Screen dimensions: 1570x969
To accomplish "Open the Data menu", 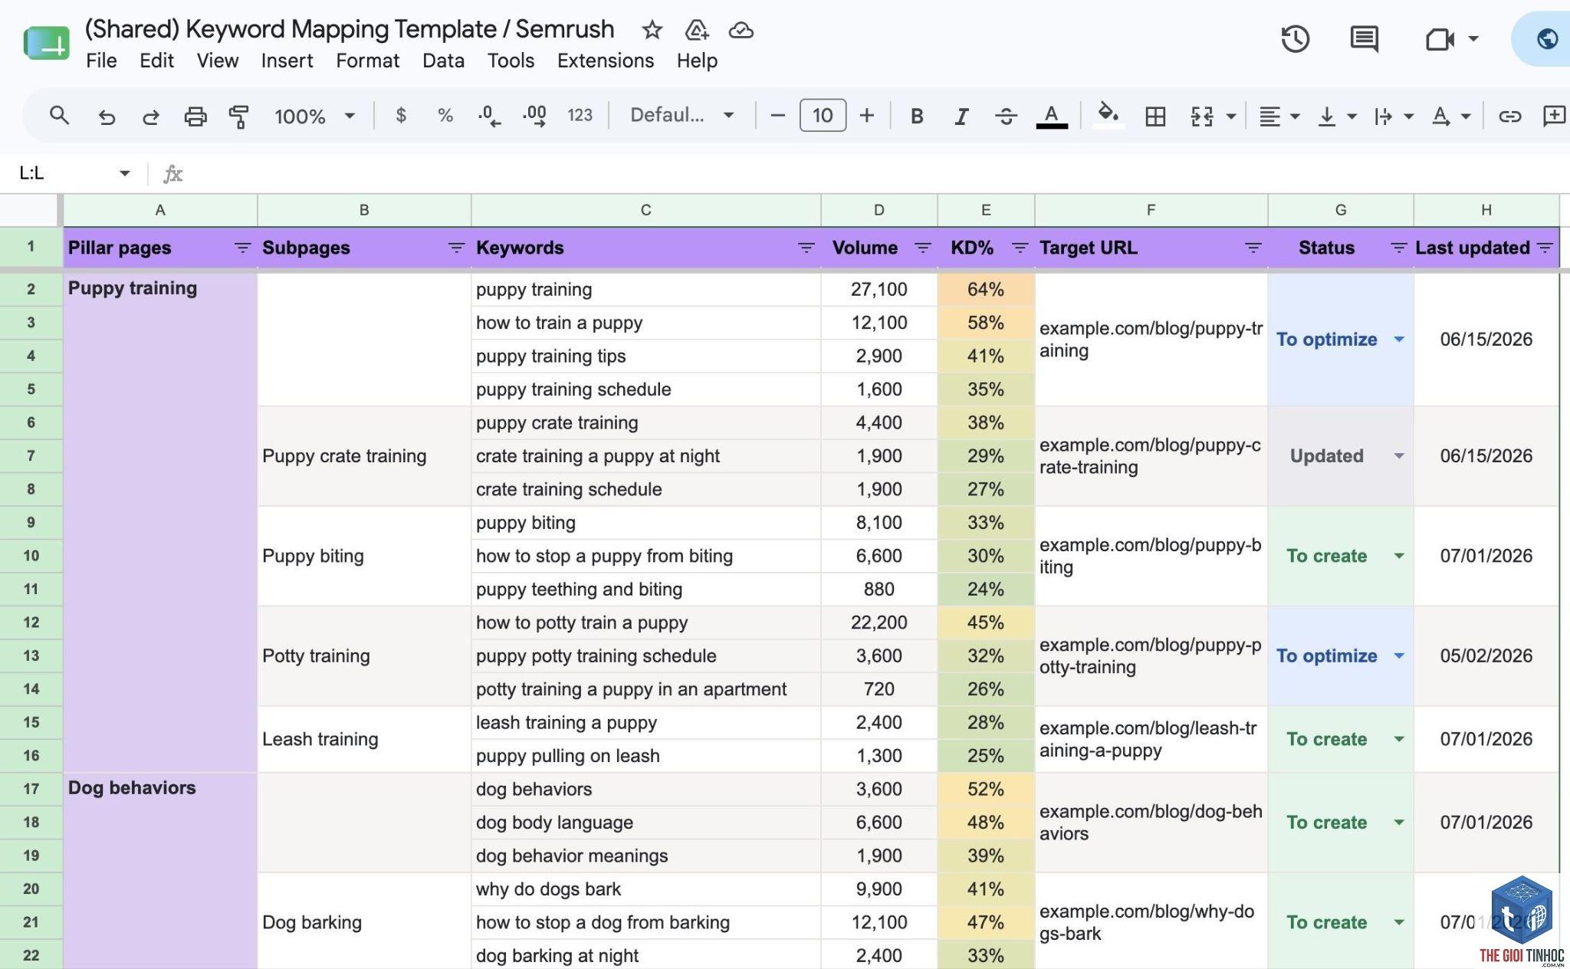I will point(443,61).
